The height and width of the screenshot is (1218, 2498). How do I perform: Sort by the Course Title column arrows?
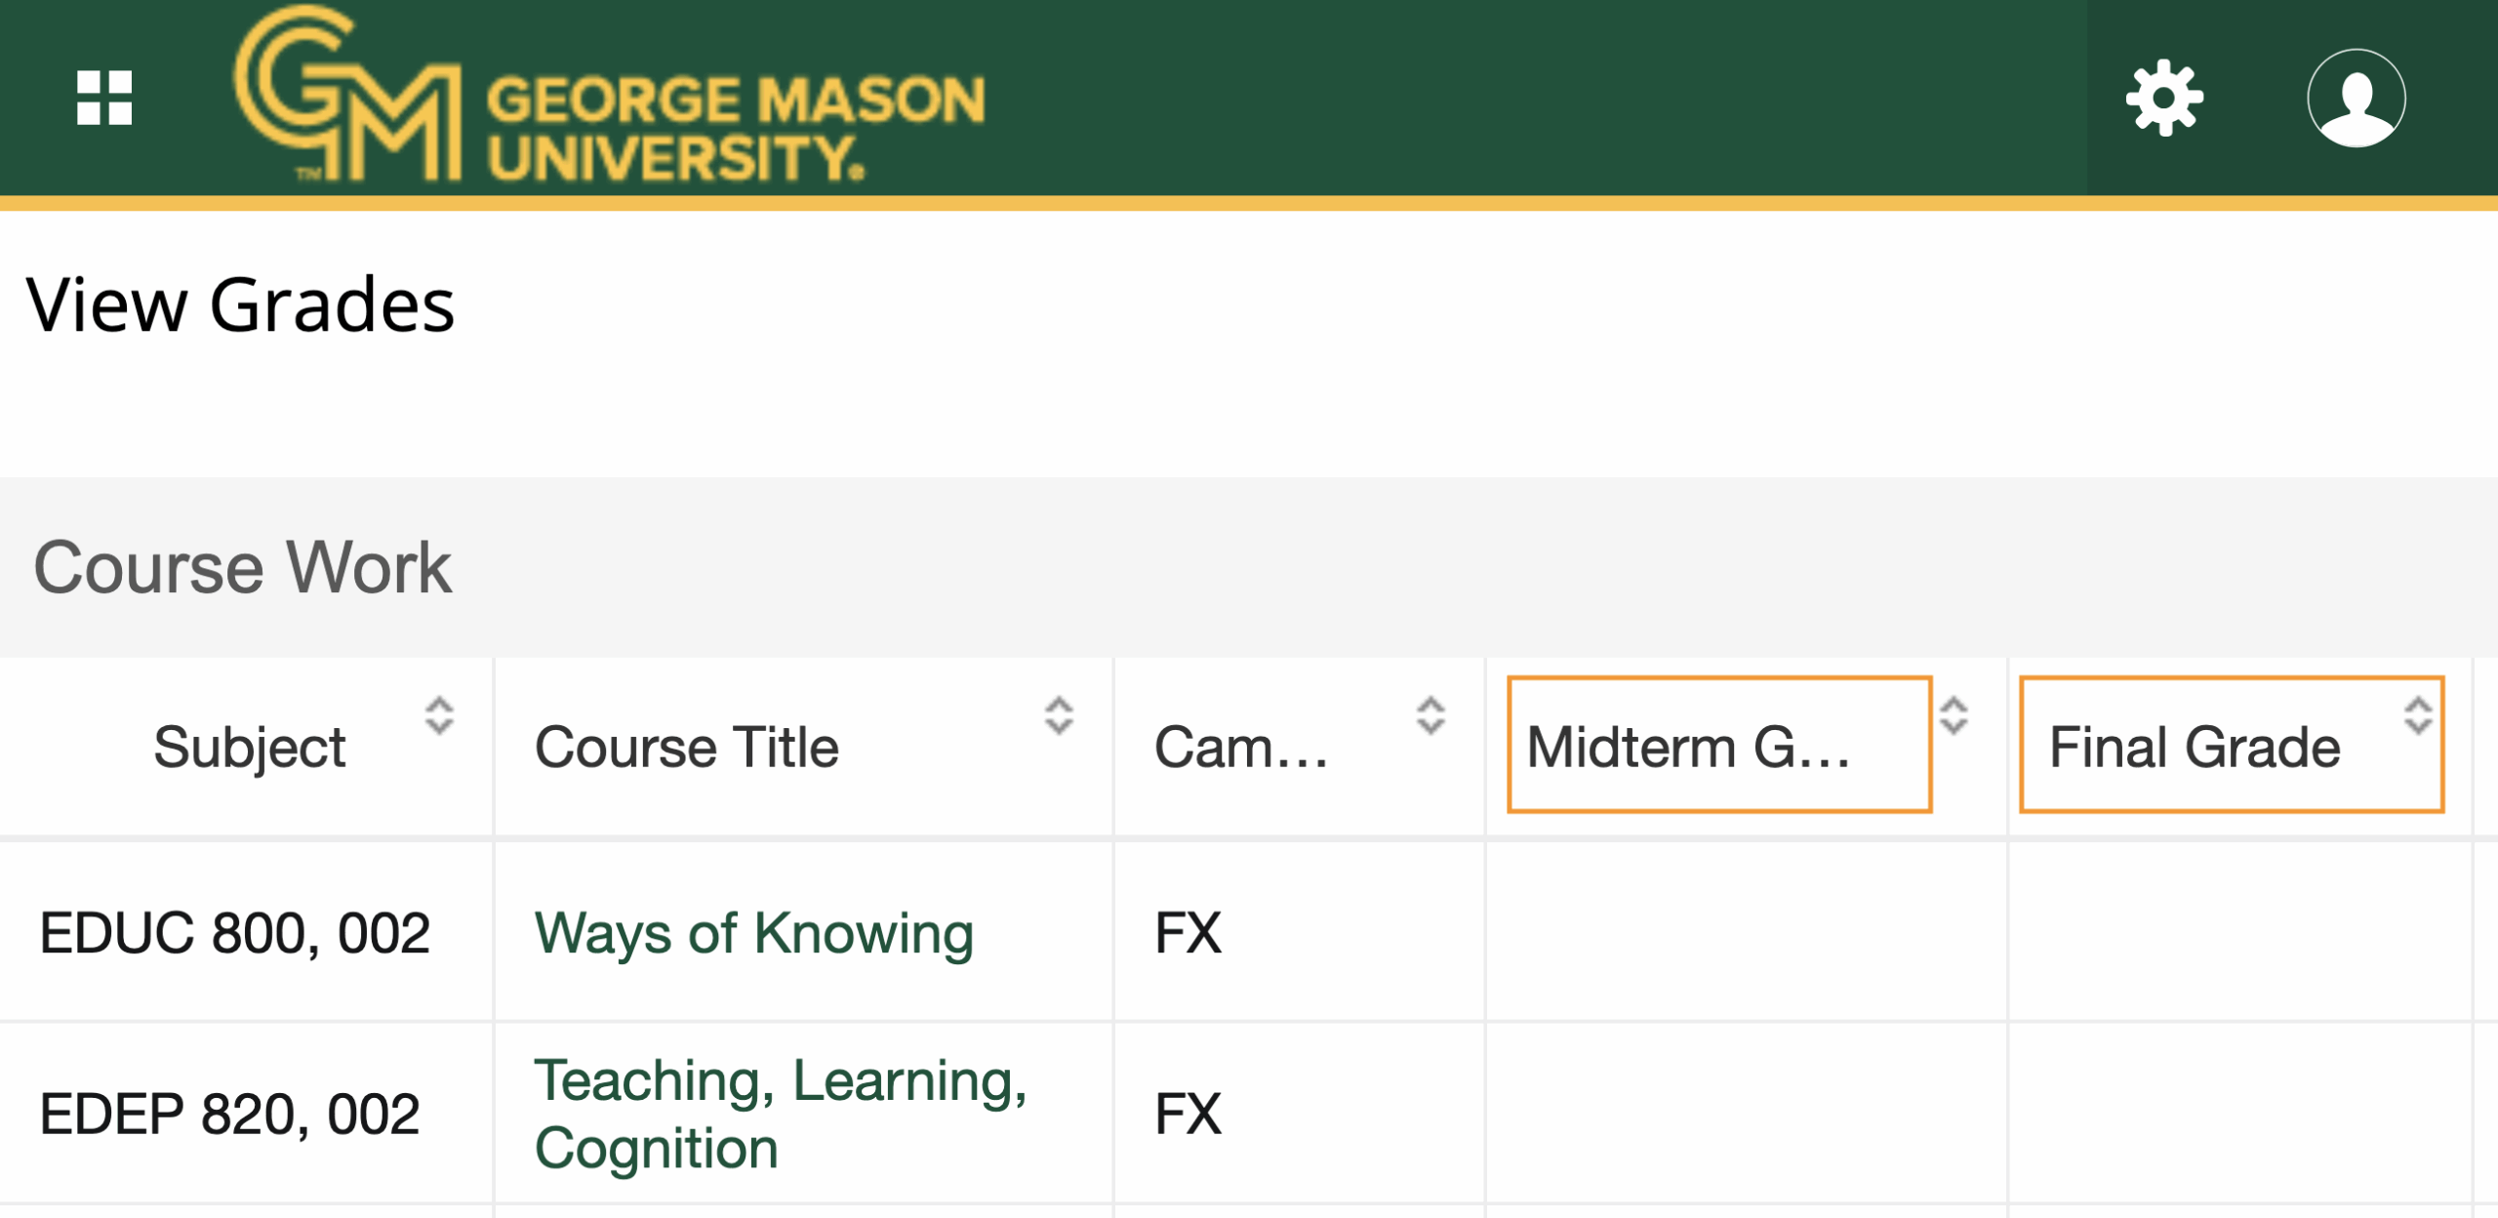1059,715
